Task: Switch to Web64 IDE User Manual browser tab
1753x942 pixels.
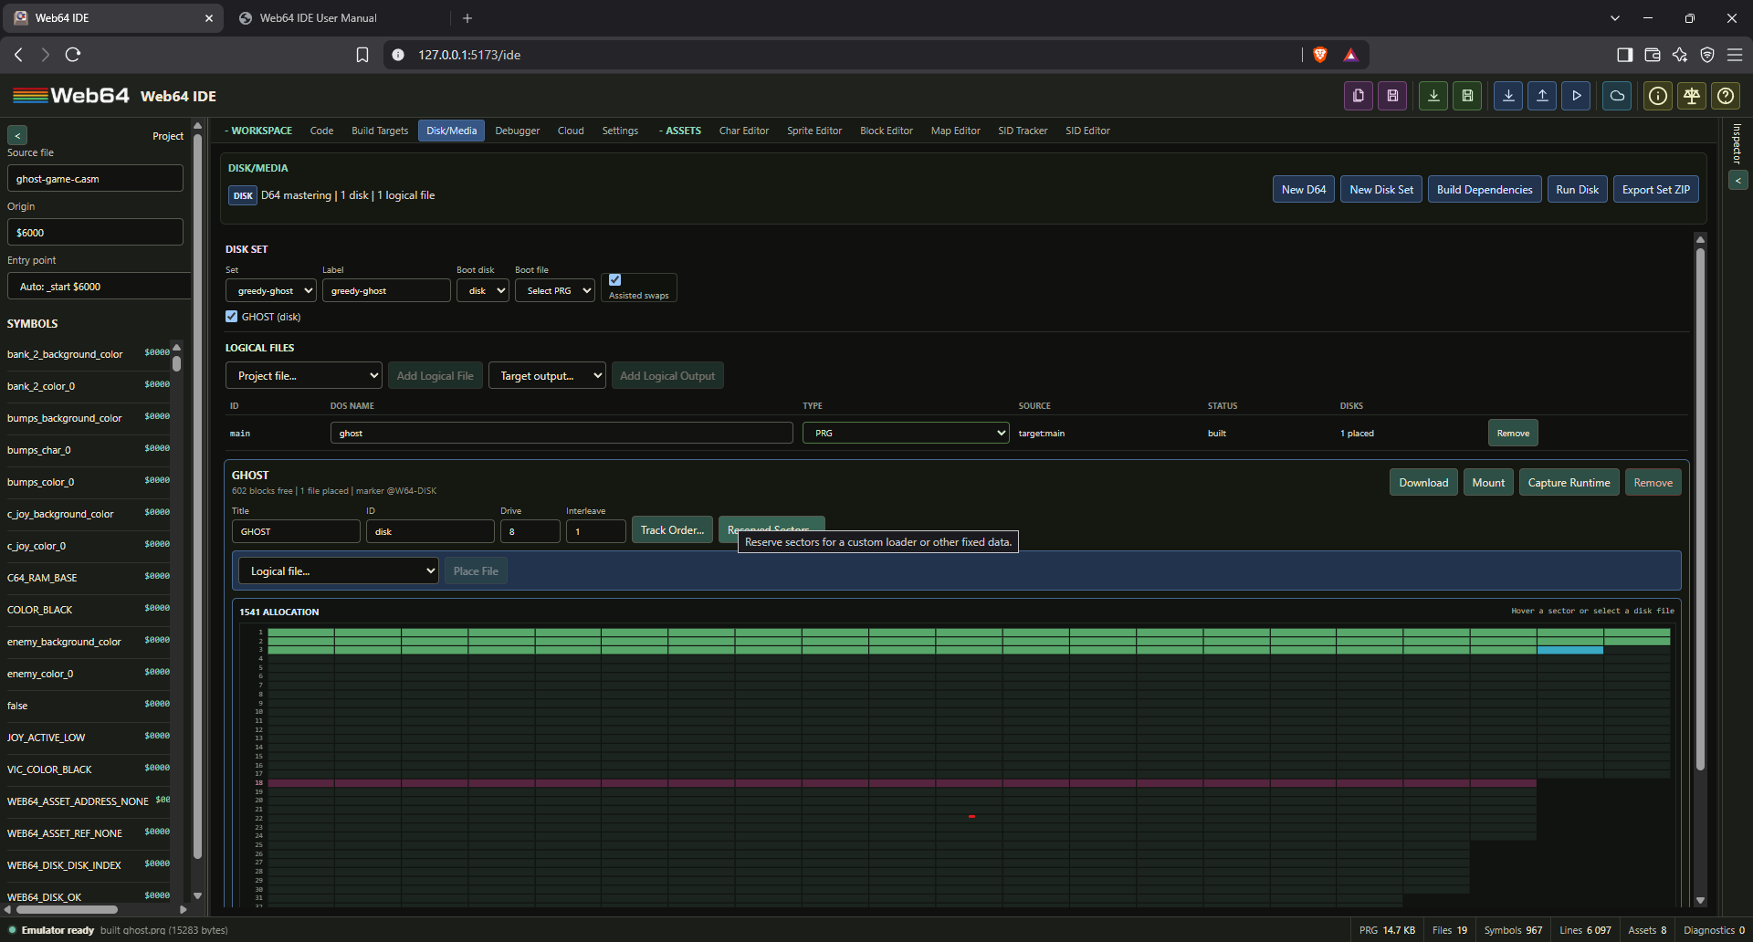Action: coord(338,18)
